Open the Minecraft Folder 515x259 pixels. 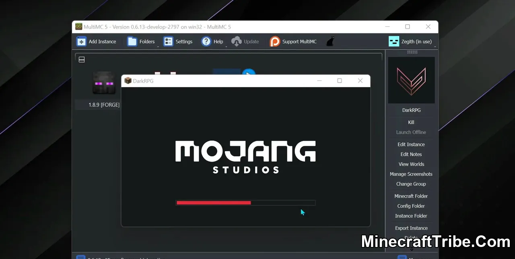pyautogui.click(x=411, y=196)
